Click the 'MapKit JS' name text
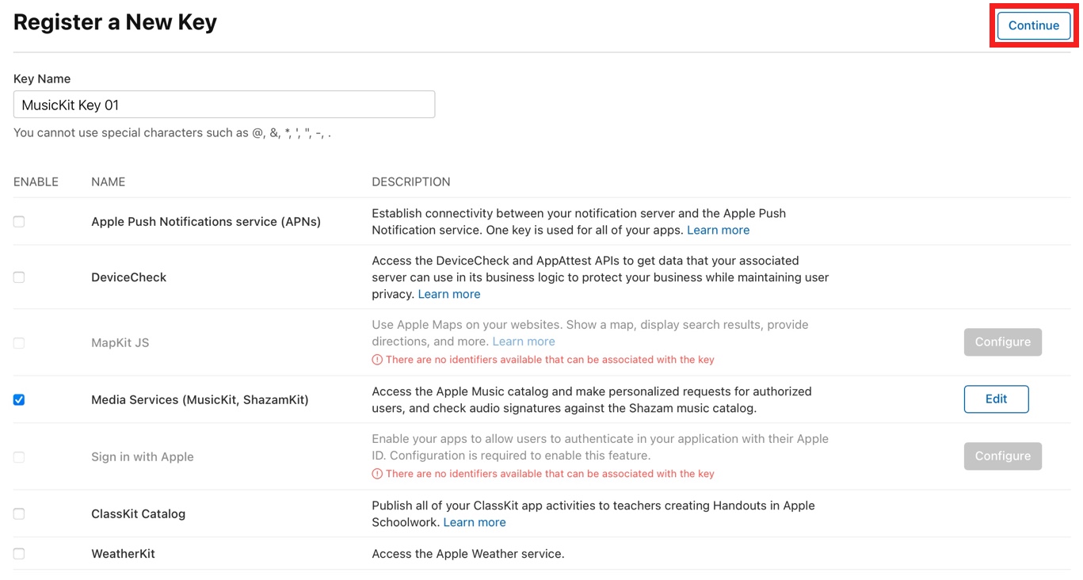This screenshot has width=1083, height=580. pyautogui.click(x=120, y=343)
